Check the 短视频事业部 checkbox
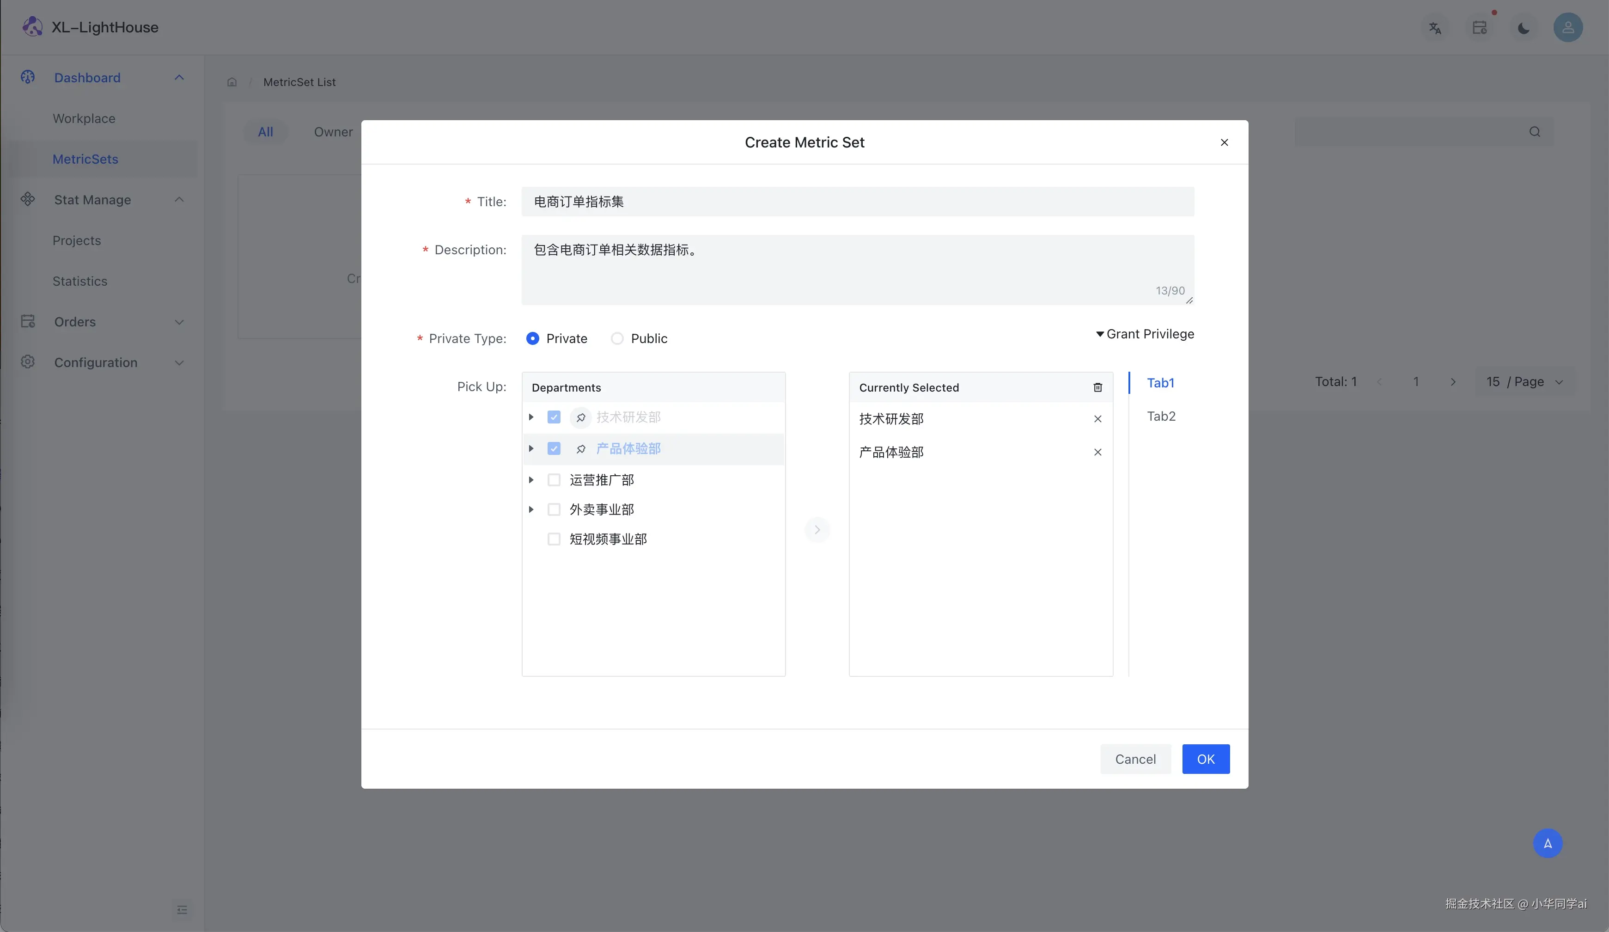Viewport: 1609px width, 932px height. coord(554,539)
